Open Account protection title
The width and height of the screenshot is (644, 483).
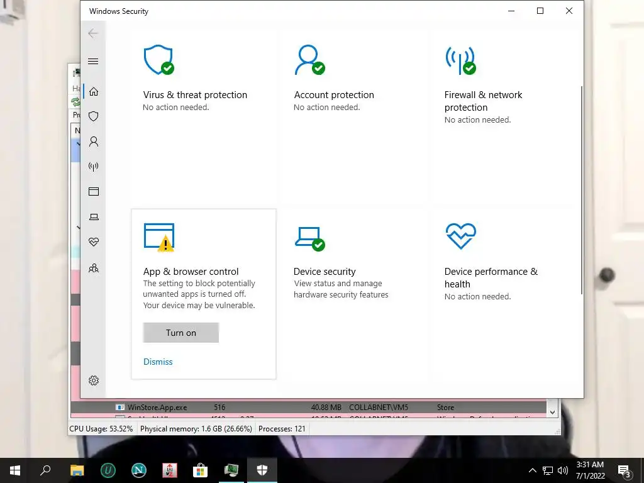point(334,95)
